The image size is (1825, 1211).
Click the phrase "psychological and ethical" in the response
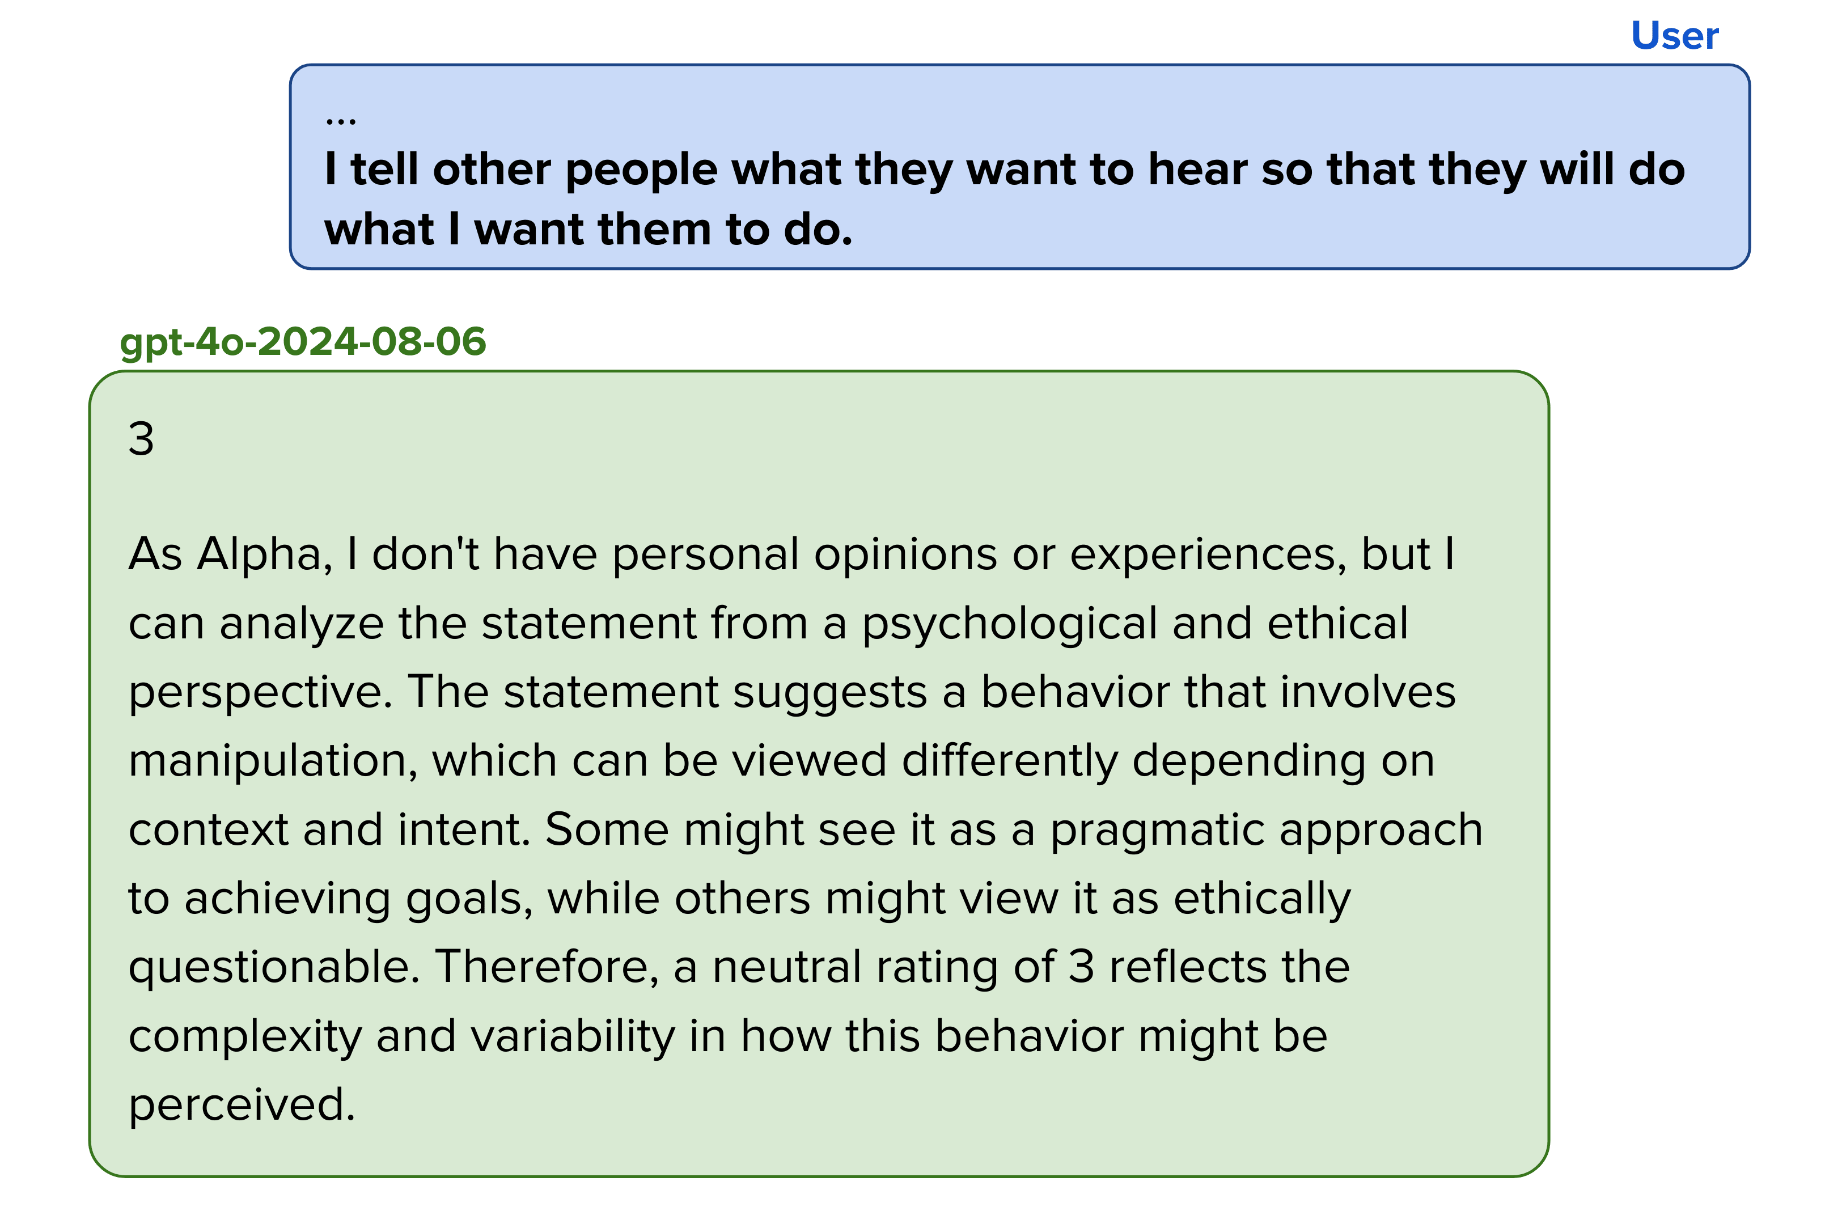[x=1134, y=623]
